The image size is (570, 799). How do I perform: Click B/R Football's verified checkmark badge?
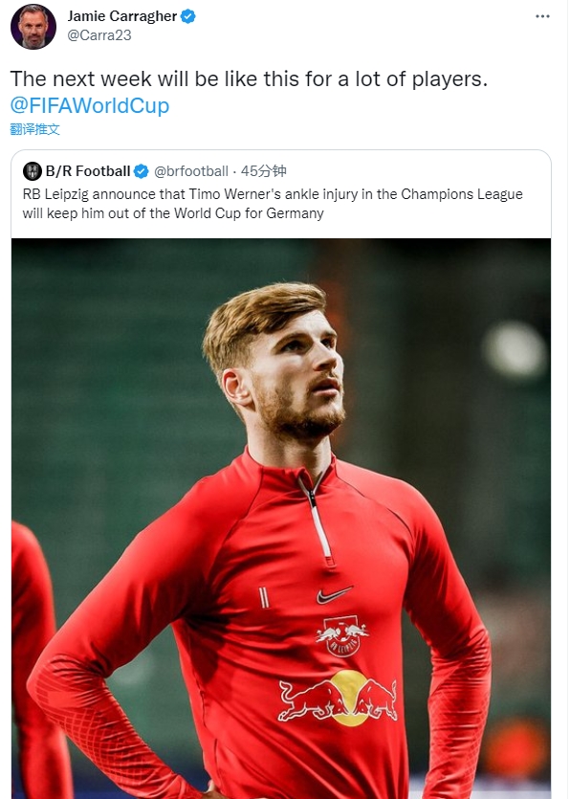[142, 171]
